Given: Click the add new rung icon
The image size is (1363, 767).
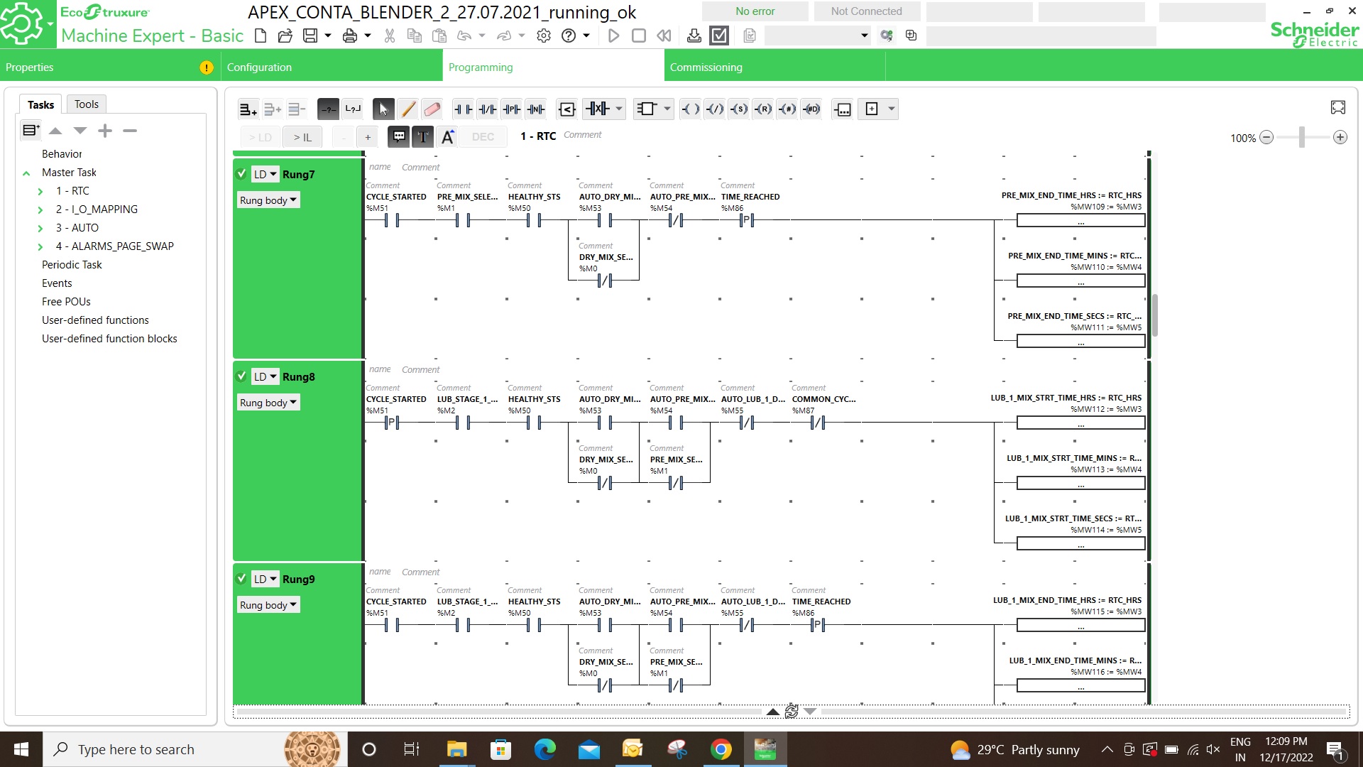Looking at the screenshot, I should 247,109.
